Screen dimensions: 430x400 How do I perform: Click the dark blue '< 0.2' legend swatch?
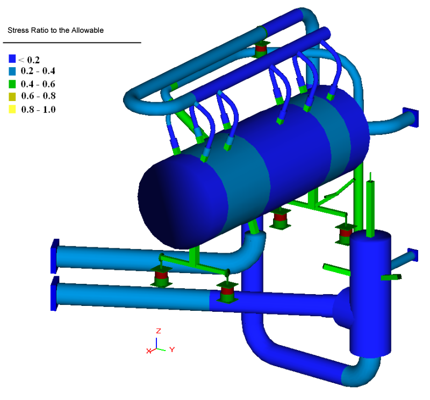click(12, 59)
